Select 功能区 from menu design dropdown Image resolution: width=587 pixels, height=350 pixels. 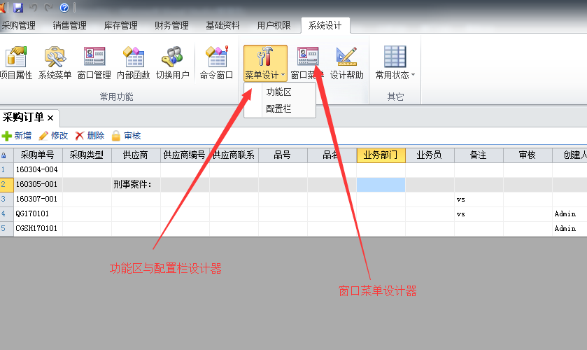[x=279, y=92]
